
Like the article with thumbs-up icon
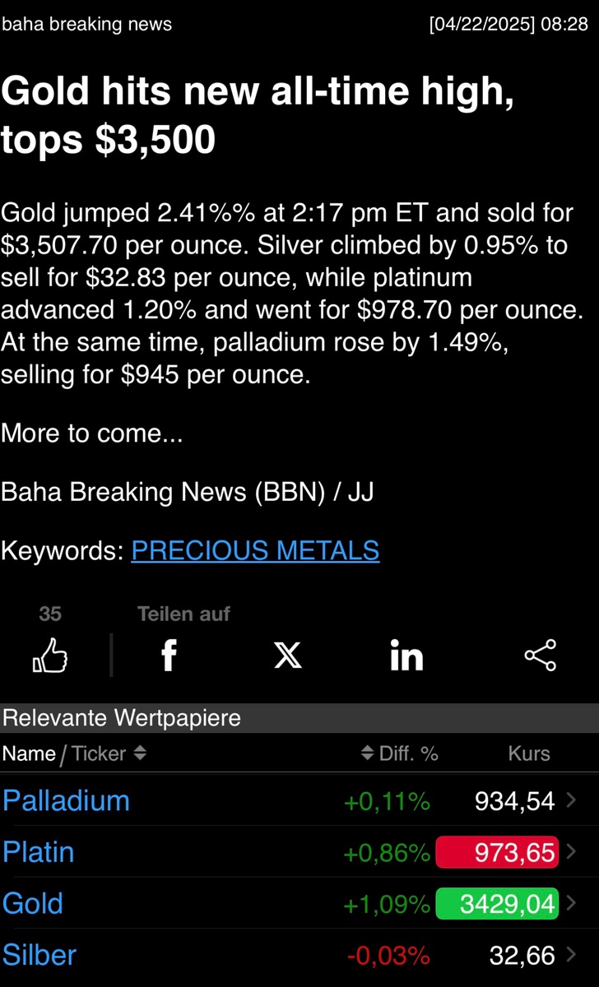(x=50, y=657)
